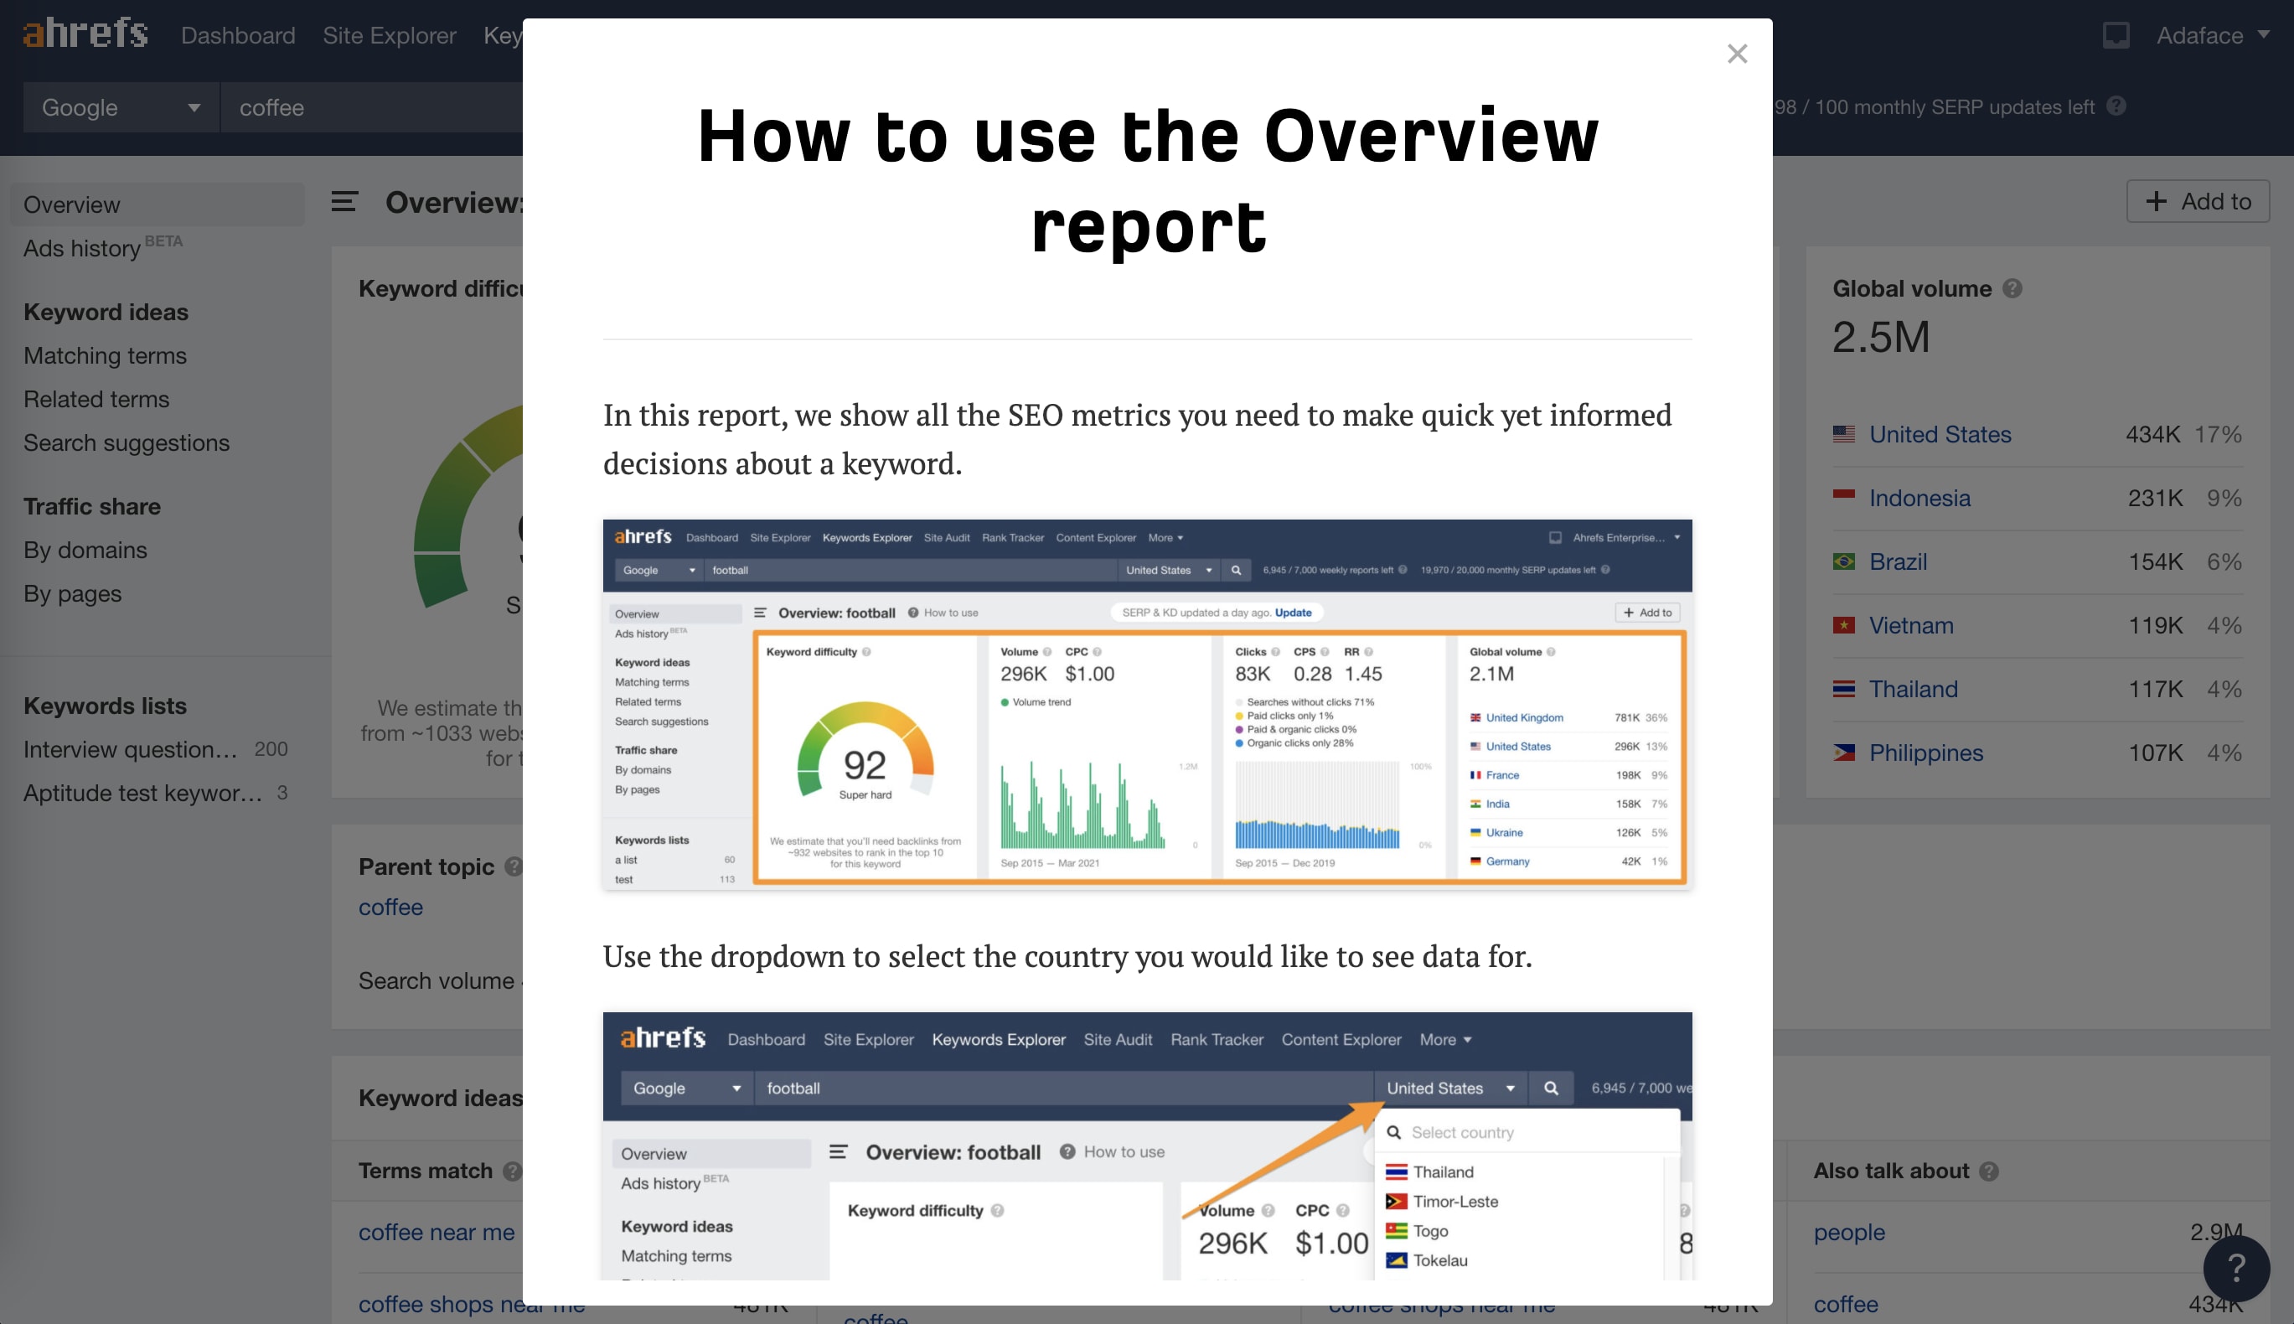Image resolution: width=2294 pixels, height=1324 pixels.
Task: Click Indonesia country volume link
Action: pyautogui.click(x=1919, y=498)
